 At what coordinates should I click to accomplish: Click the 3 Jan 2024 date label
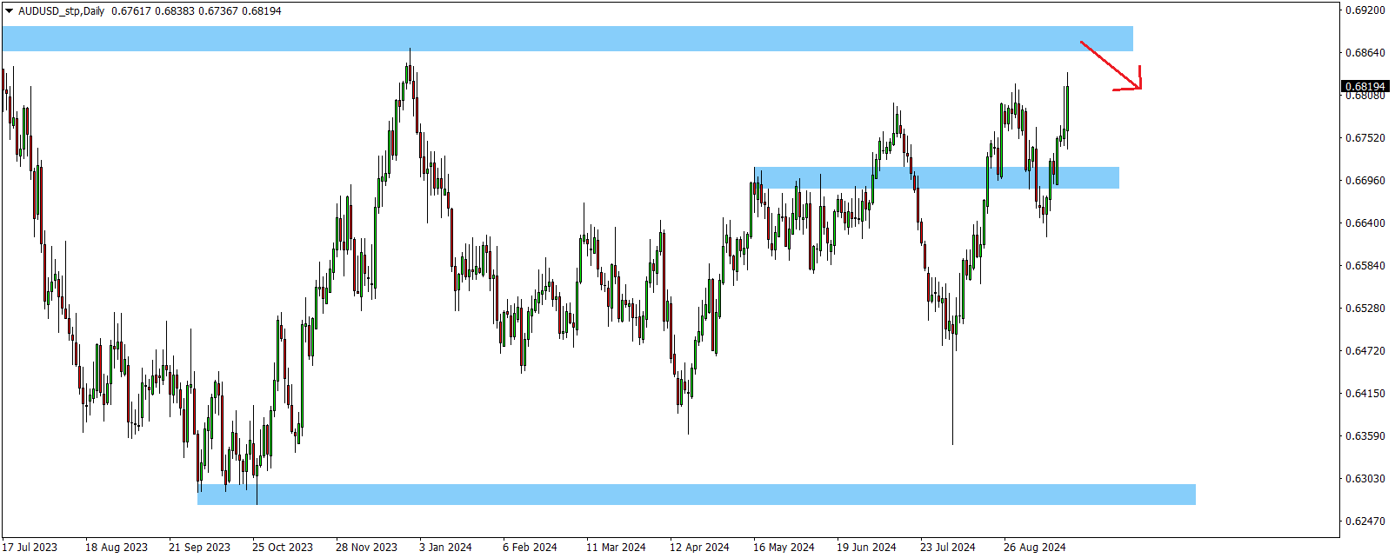(x=445, y=548)
